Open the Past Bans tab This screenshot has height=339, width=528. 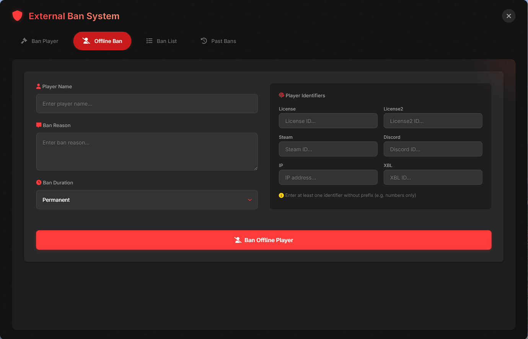pyautogui.click(x=218, y=41)
